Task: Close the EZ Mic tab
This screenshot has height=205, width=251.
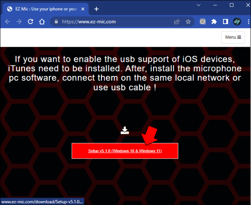Action: pos(83,9)
